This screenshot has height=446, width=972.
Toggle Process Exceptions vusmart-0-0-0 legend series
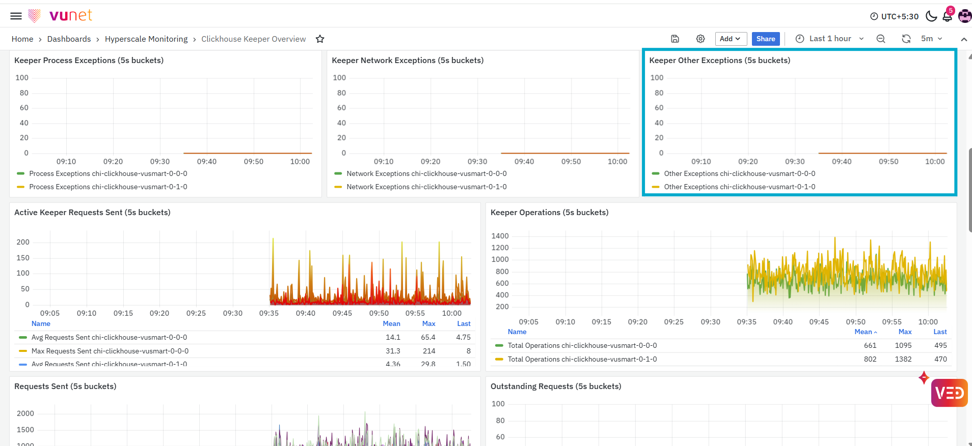(108, 174)
